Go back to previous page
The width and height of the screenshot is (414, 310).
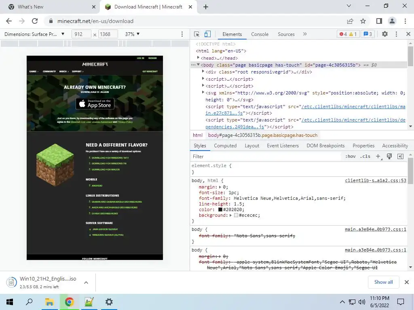[9, 21]
